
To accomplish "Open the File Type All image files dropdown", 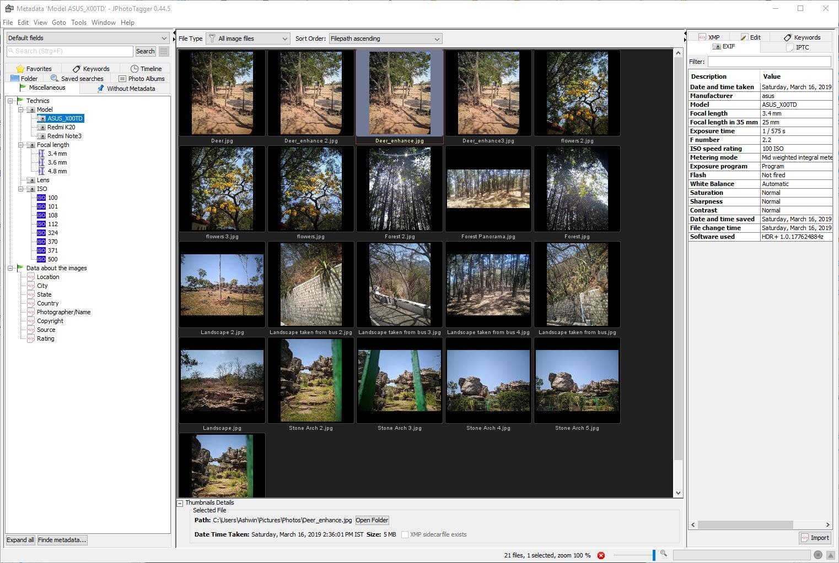I will click(248, 39).
